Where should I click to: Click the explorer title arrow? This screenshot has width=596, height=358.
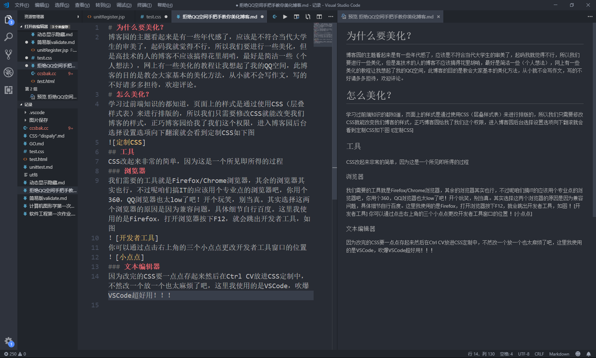click(78, 17)
